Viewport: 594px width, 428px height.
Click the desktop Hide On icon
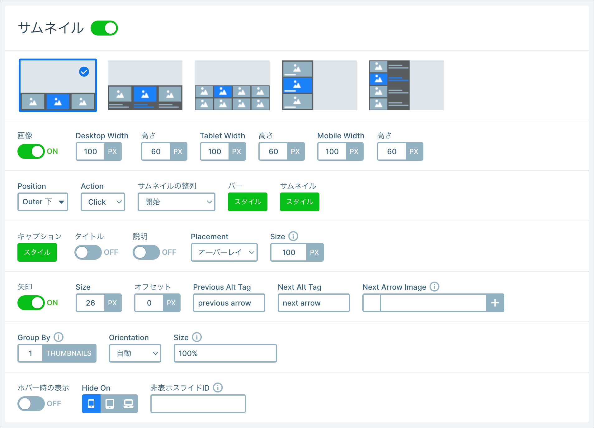tap(128, 404)
